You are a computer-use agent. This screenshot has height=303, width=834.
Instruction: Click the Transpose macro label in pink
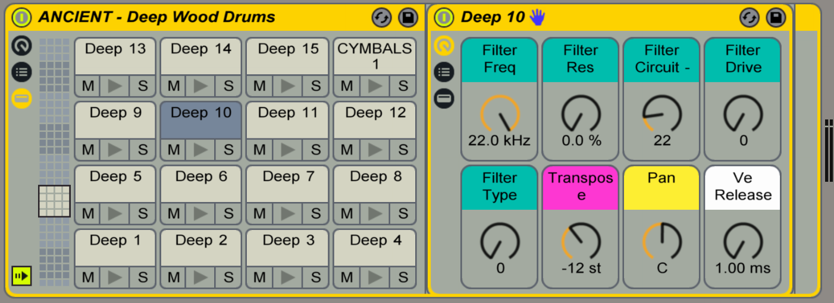click(581, 188)
